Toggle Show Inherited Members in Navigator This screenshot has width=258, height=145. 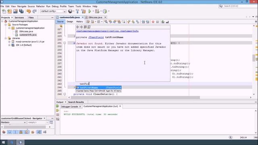pos(4,132)
